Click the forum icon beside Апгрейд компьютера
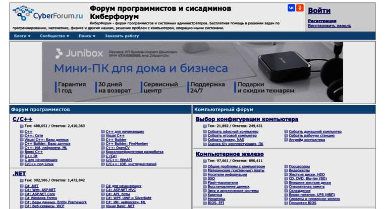This screenshot has height=209, width=385. [286, 140]
